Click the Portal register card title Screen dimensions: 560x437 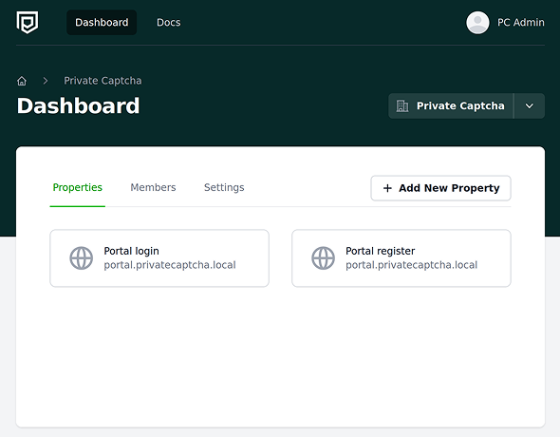tap(380, 251)
